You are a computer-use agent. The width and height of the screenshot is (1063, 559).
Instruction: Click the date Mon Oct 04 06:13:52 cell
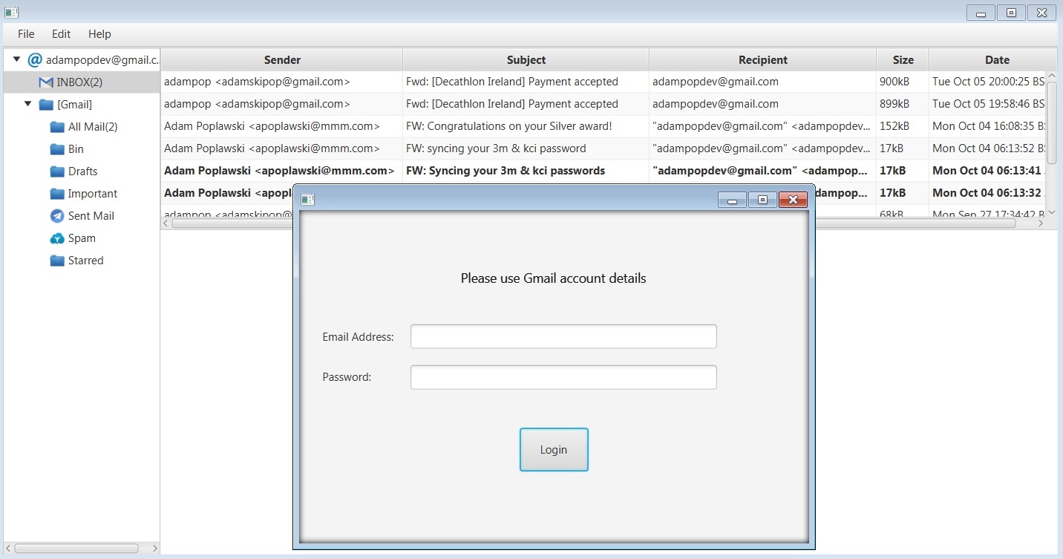[x=988, y=148]
